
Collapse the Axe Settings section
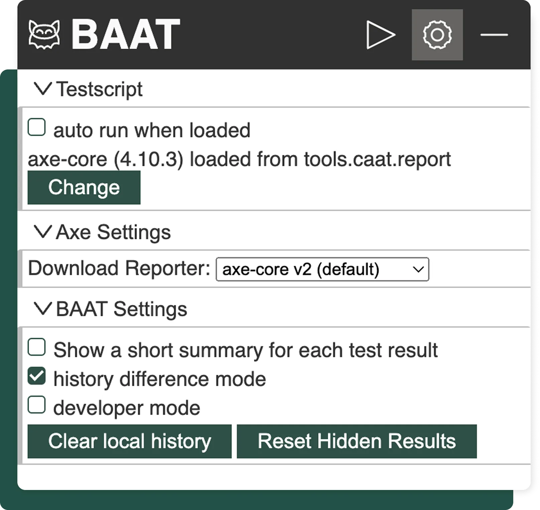coord(103,232)
